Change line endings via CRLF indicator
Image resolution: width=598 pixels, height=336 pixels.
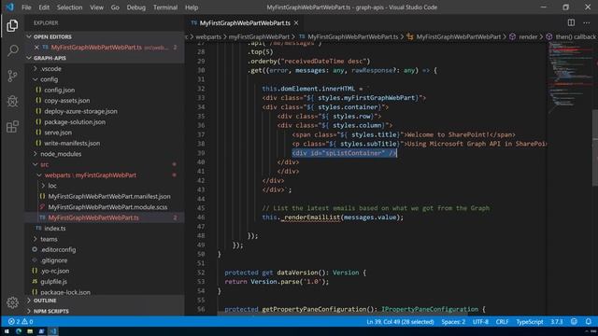tap(502, 321)
